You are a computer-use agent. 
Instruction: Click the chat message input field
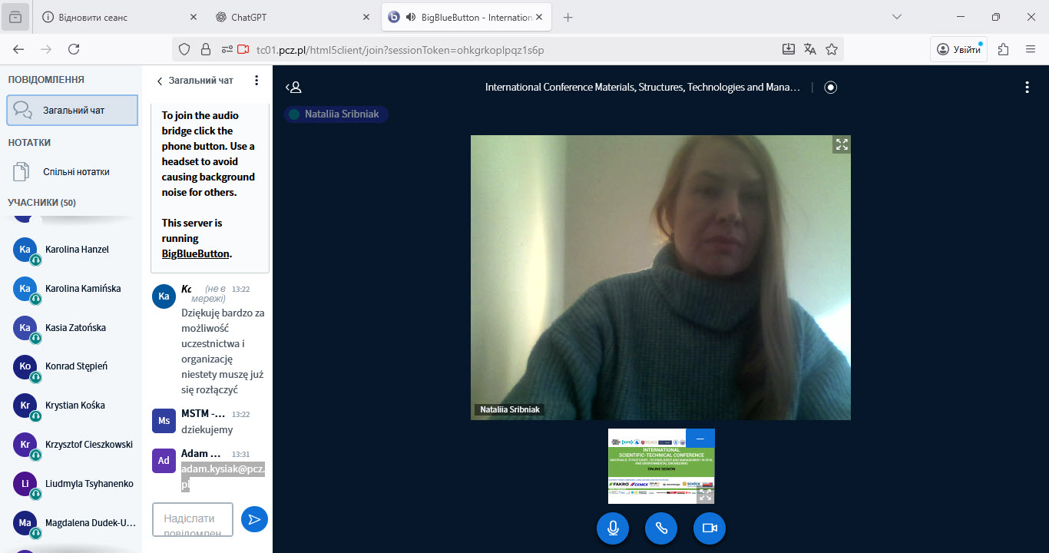tap(193, 519)
